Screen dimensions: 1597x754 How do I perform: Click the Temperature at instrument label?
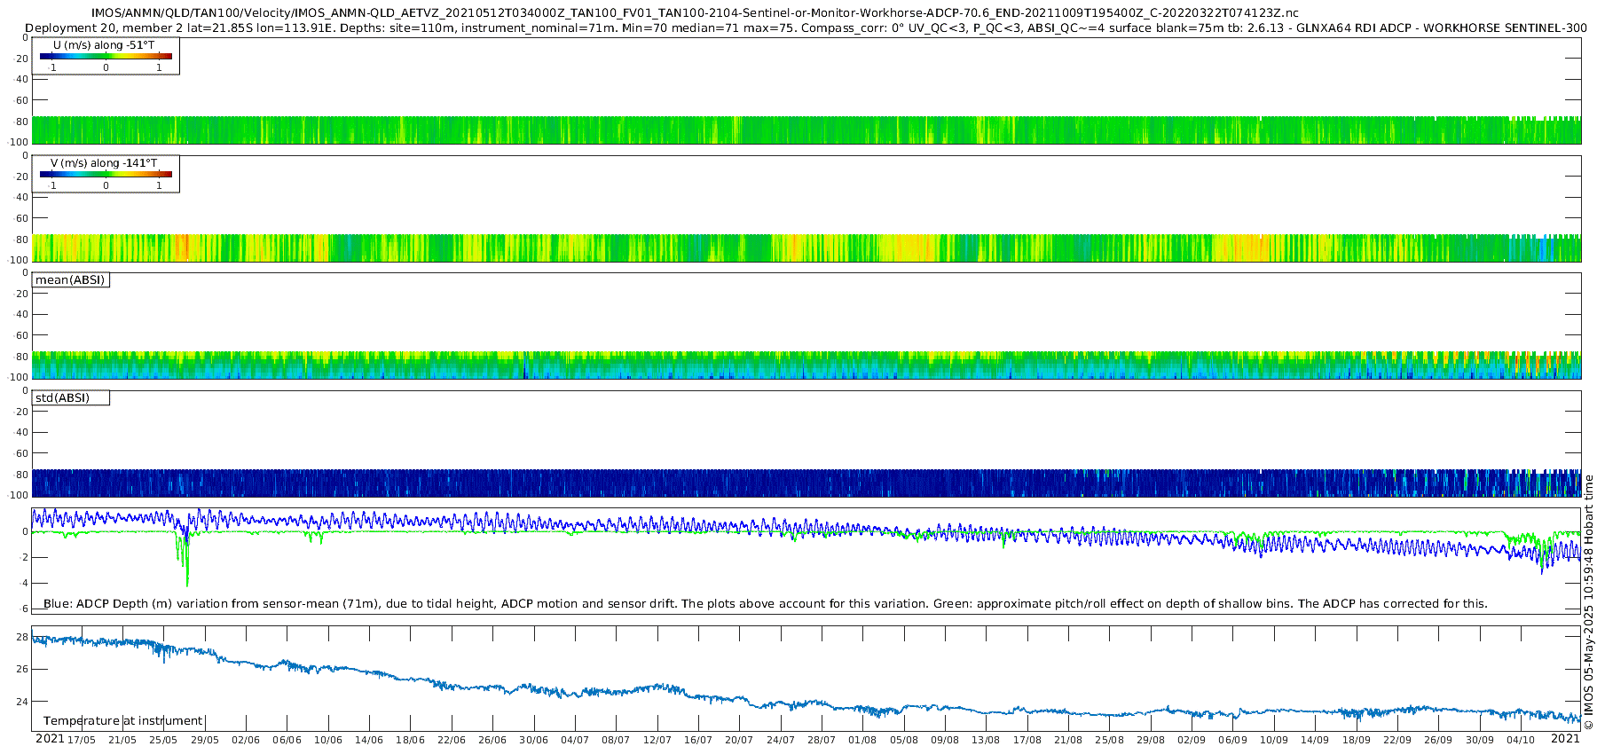(123, 720)
